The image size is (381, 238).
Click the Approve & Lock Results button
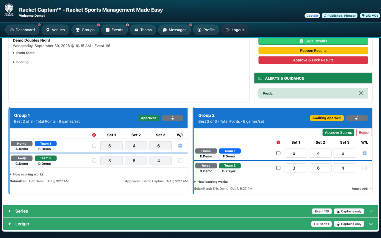313,60
